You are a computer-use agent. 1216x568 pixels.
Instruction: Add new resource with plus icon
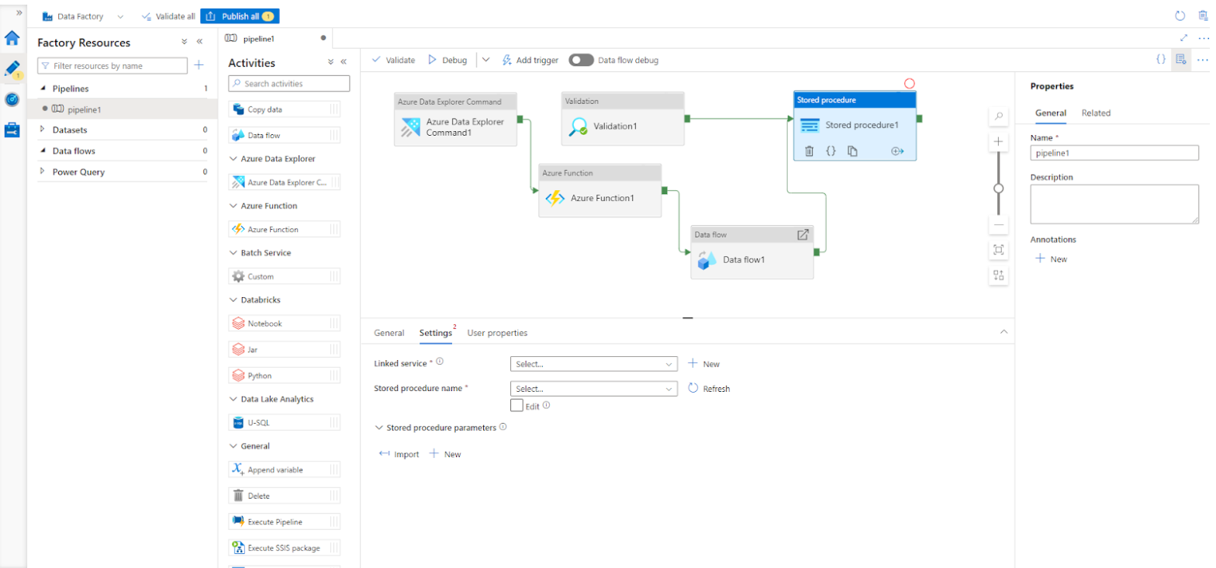click(199, 66)
